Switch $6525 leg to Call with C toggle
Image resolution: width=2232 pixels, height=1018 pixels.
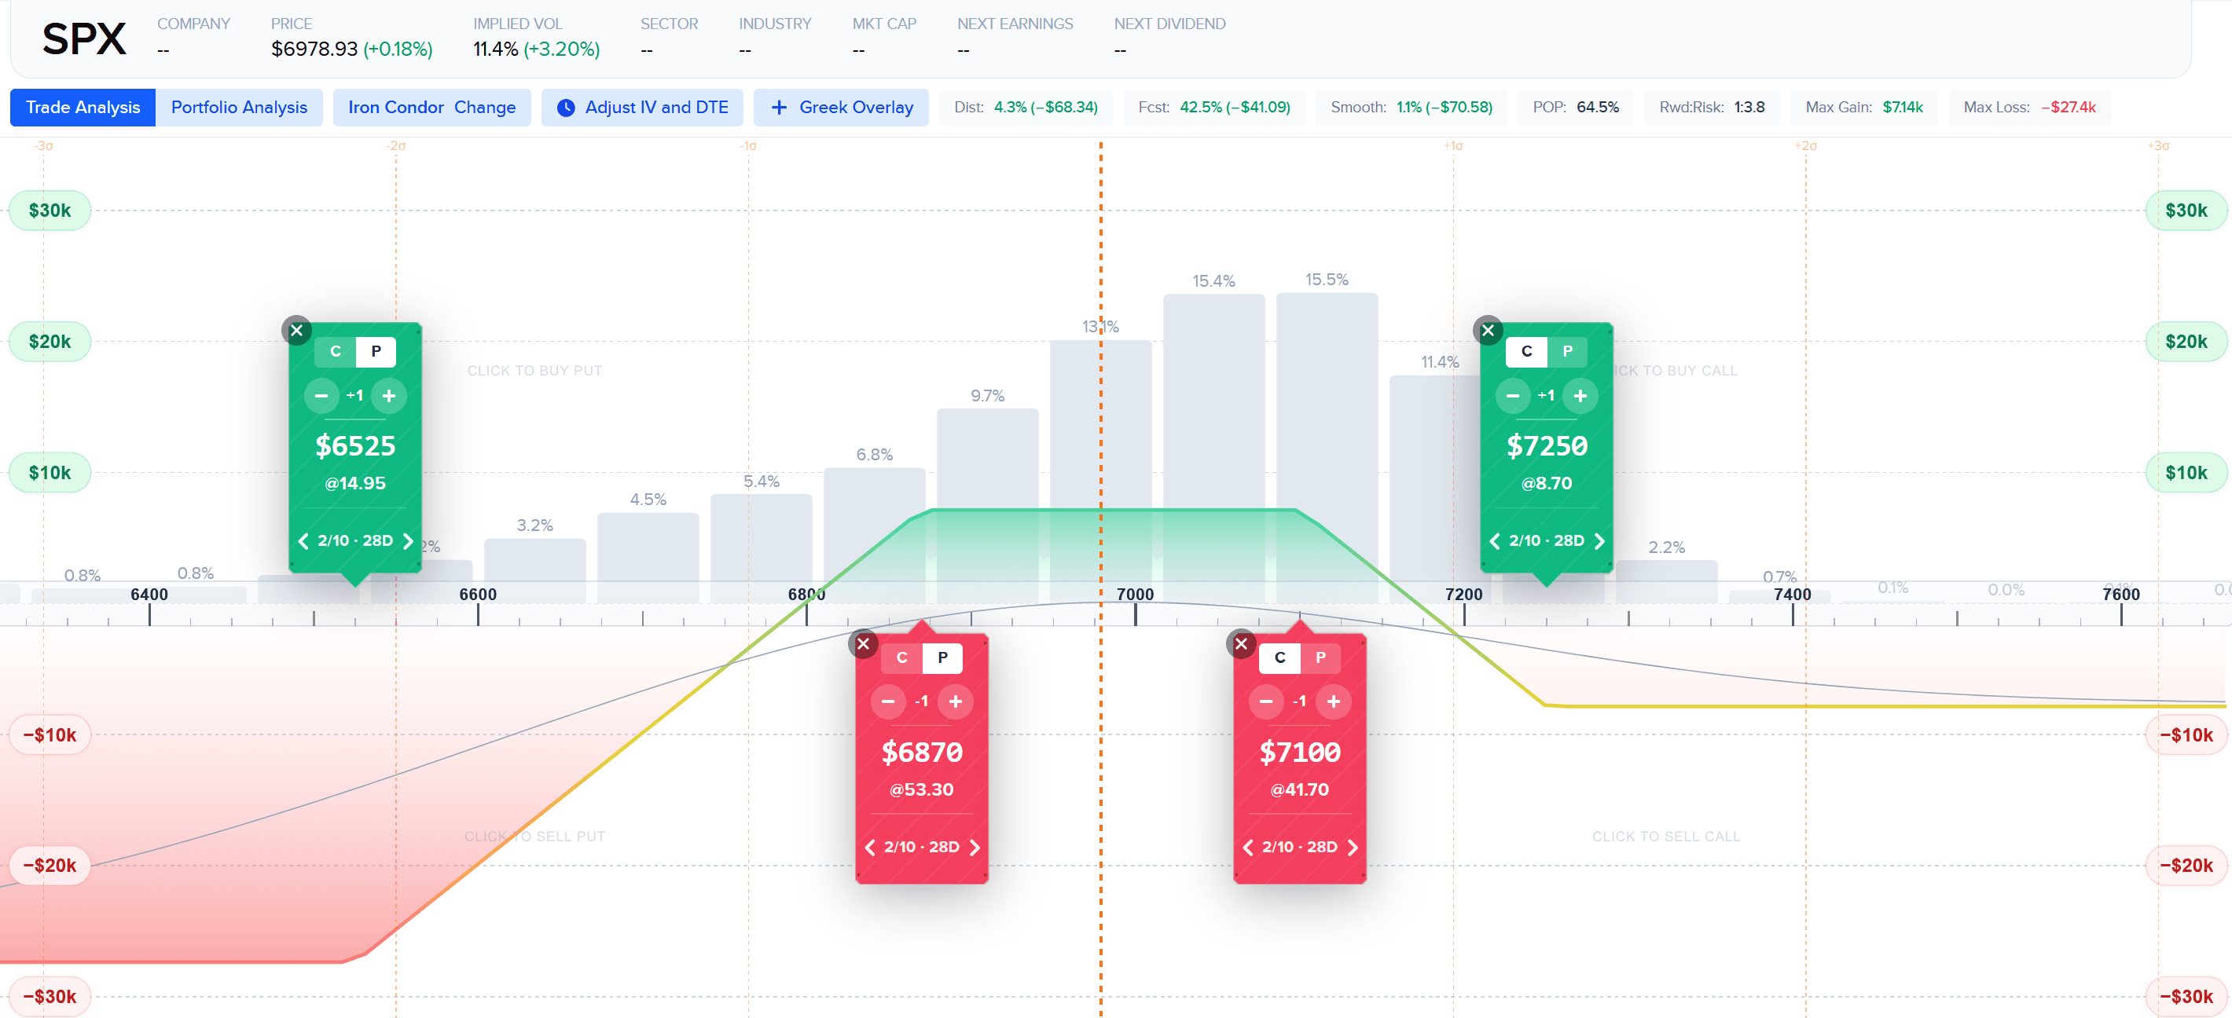click(336, 351)
